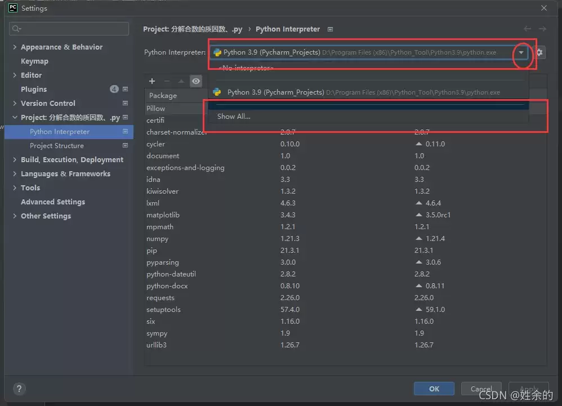Image resolution: width=562 pixels, height=406 pixels.
Task: Click the project-level icon beside Plugins
Action: (x=125, y=89)
